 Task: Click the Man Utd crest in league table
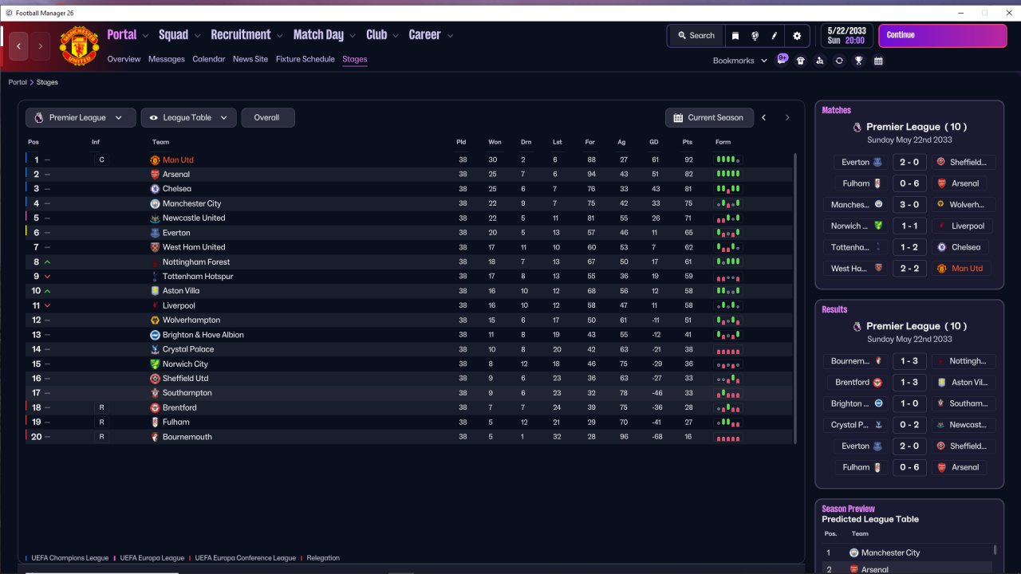tap(155, 160)
